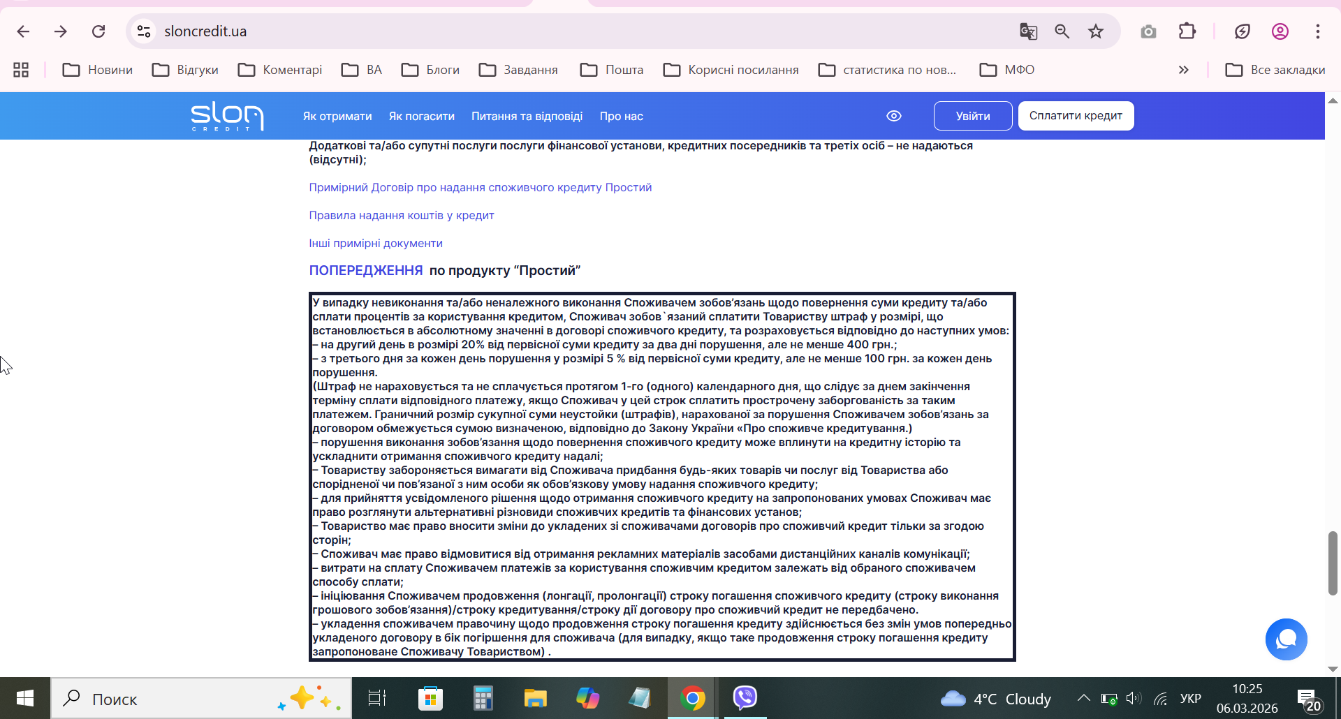Open Chrome three-dot menu
1341x719 pixels.
tap(1317, 31)
